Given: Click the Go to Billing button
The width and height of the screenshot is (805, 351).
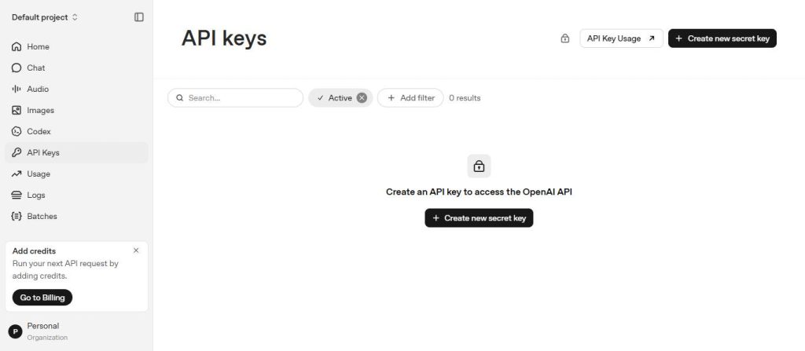Looking at the screenshot, I should pyautogui.click(x=42, y=298).
